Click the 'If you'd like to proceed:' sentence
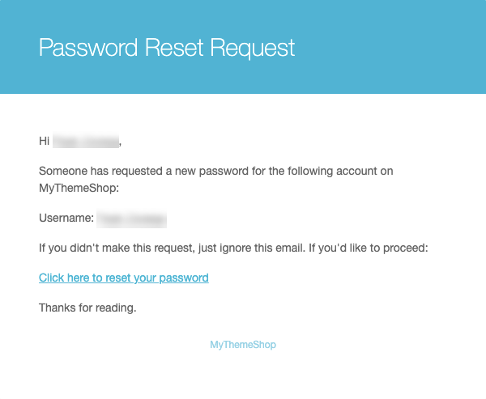486x399 pixels. click(369, 248)
